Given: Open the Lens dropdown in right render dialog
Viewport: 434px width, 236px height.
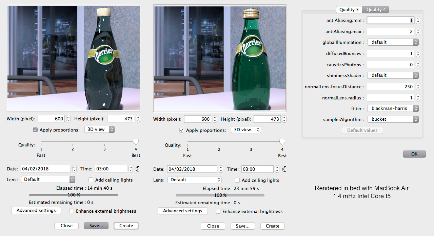Looking at the screenshot, I should pos(195,180).
